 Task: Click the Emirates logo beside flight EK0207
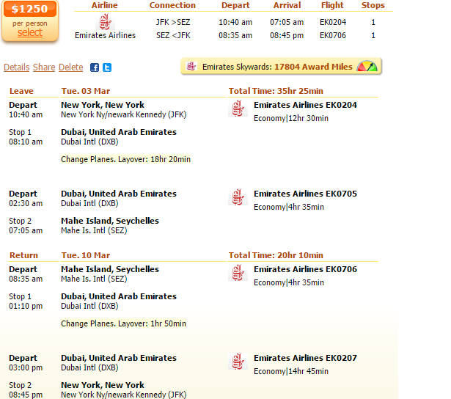238,362
